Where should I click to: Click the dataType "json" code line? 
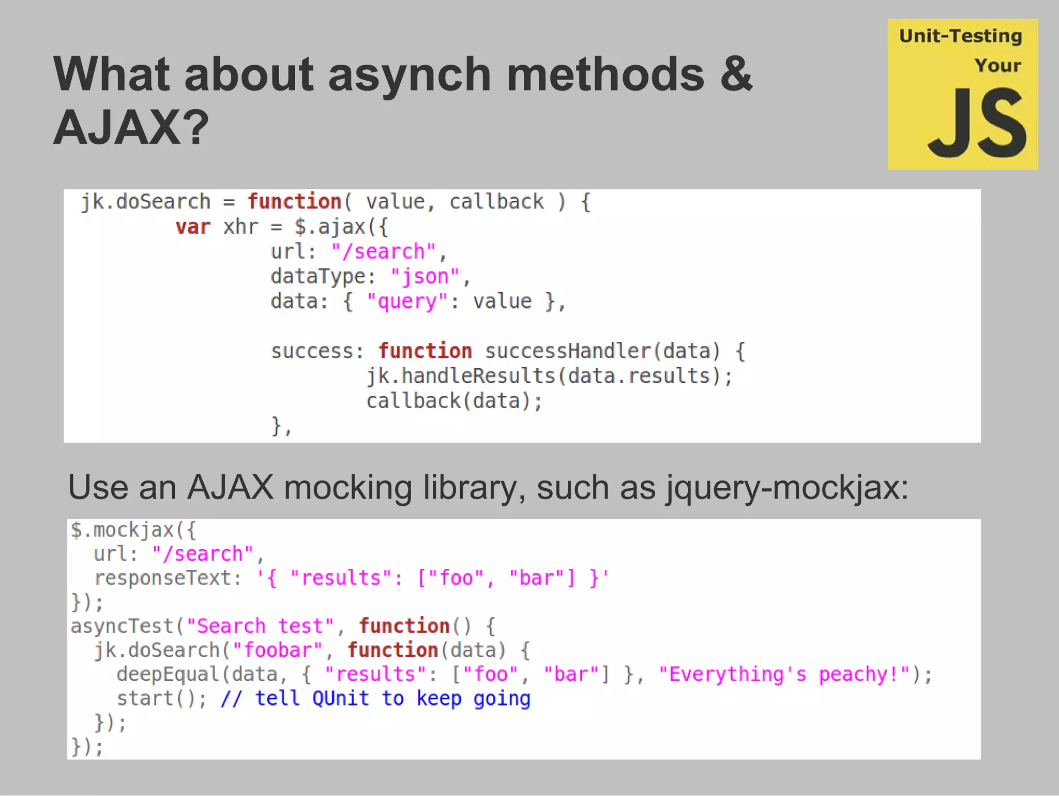pos(370,277)
